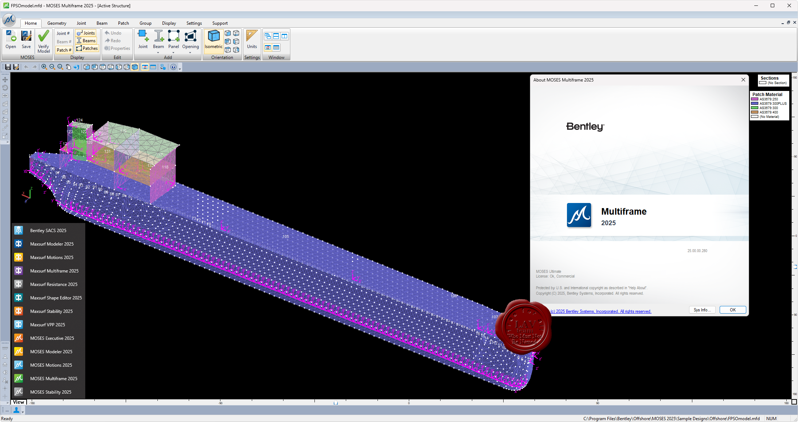Launch Maxsurf Modeler 2025 from list
This screenshot has width=798, height=422.
(48, 244)
